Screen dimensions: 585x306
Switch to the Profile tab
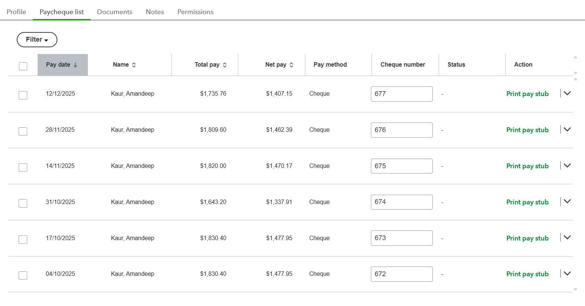click(x=16, y=12)
